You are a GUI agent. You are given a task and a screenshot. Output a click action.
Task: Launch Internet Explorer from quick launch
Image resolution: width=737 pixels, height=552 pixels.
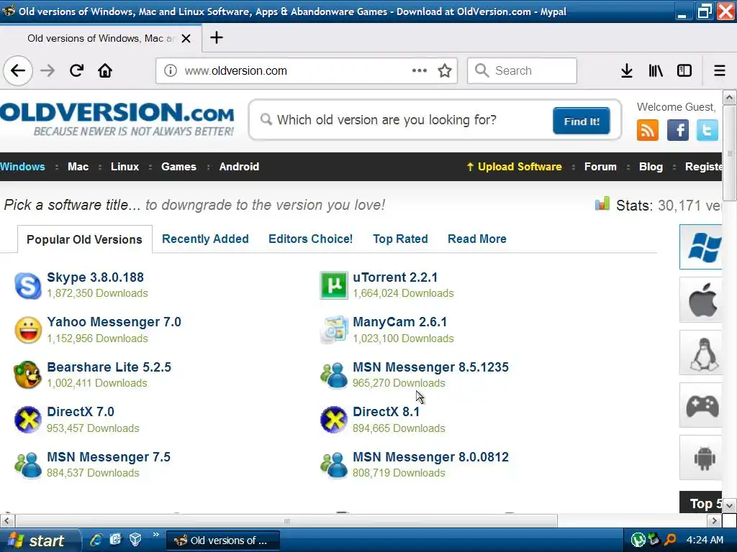click(x=96, y=540)
